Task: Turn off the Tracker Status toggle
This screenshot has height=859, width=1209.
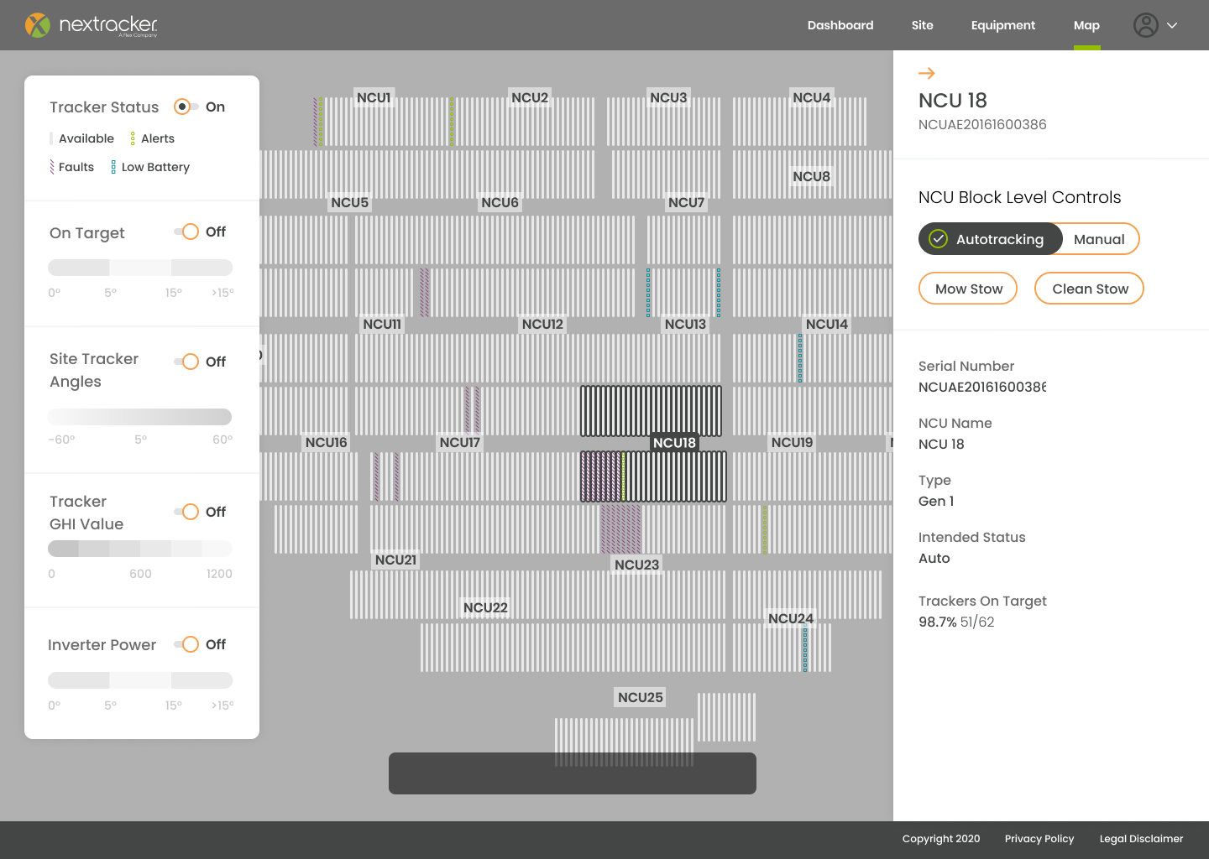Action: 186,107
